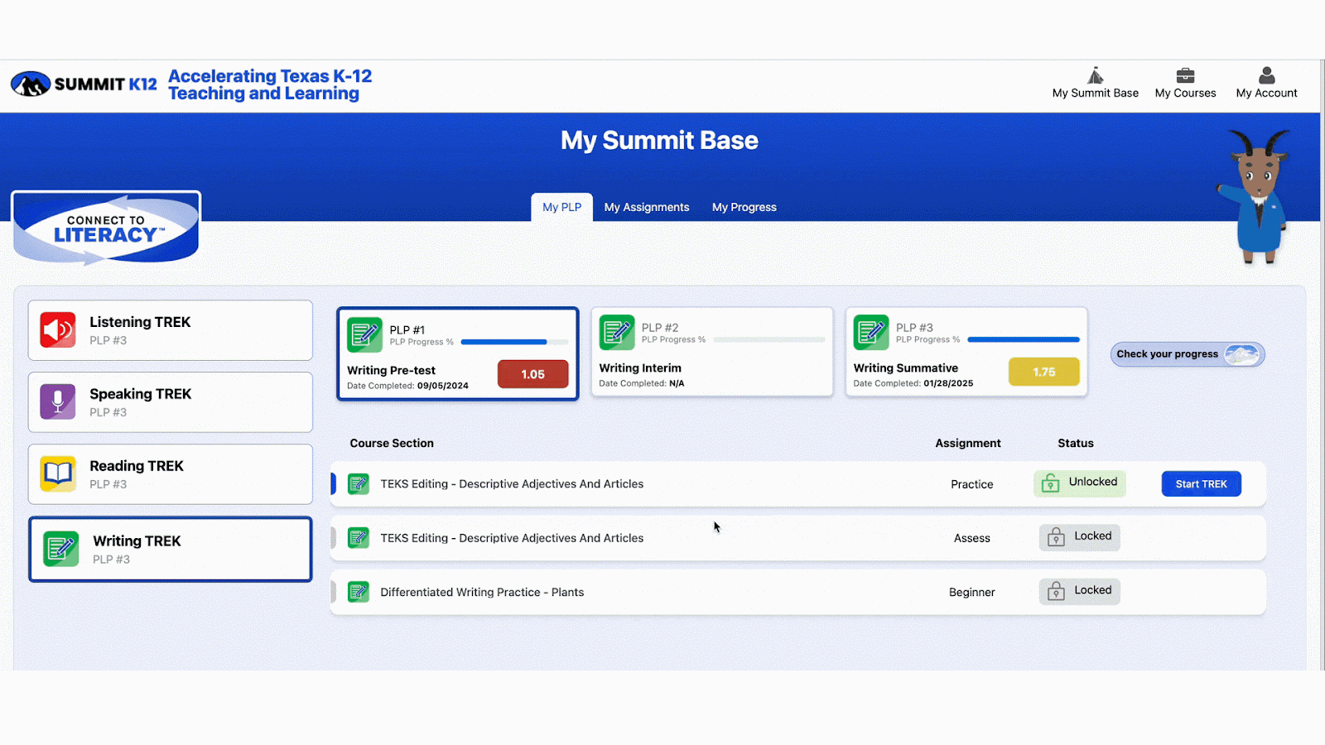Click the Accelerating Texas K-12 tagline

270,84
